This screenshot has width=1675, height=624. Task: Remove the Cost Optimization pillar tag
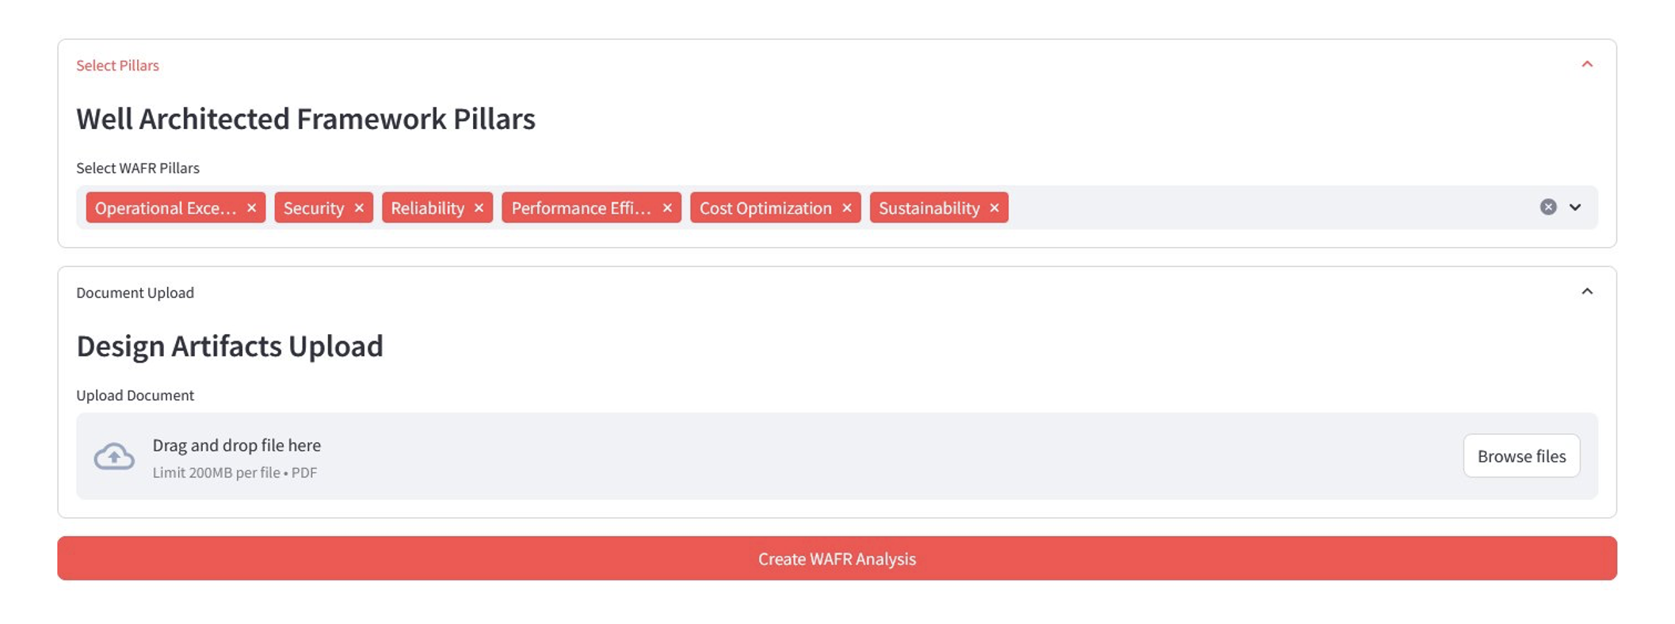(847, 207)
